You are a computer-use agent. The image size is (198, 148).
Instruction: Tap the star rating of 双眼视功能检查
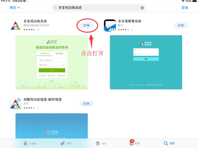29,108
